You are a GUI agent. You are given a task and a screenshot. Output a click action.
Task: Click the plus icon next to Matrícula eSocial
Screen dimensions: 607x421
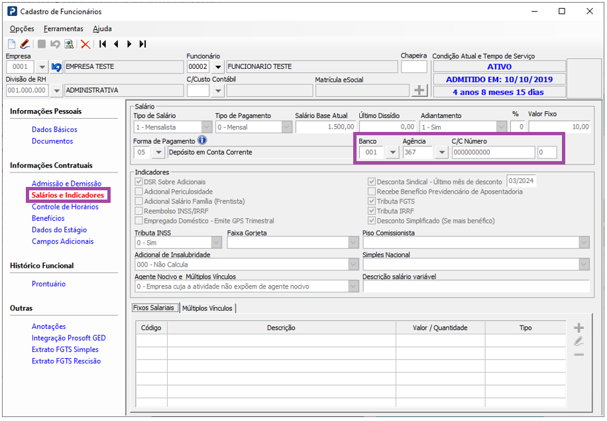[419, 90]
